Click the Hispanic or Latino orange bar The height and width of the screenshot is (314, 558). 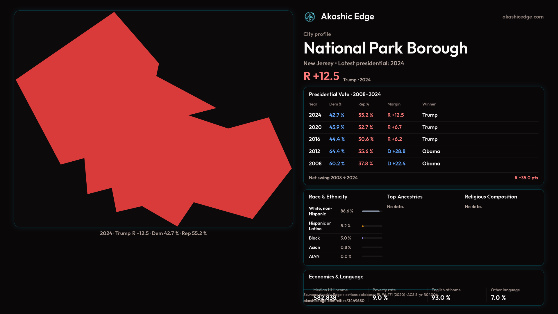tap(363, 226)
